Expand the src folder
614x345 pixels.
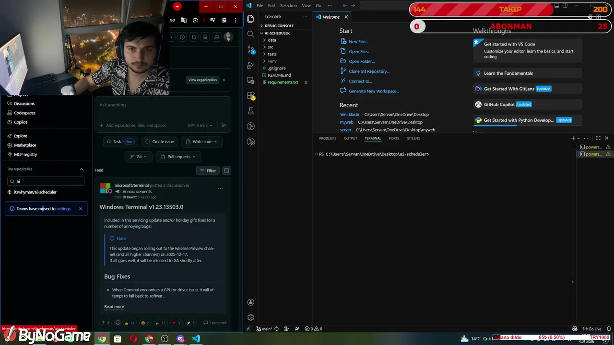[270, 47]
